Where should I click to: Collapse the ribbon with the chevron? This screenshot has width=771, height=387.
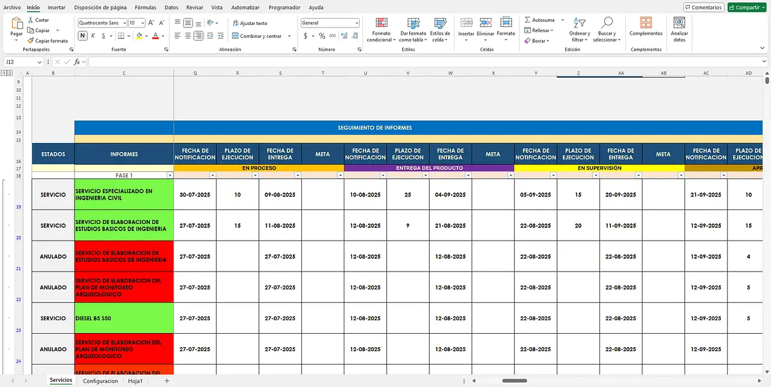tap(763, 49)
